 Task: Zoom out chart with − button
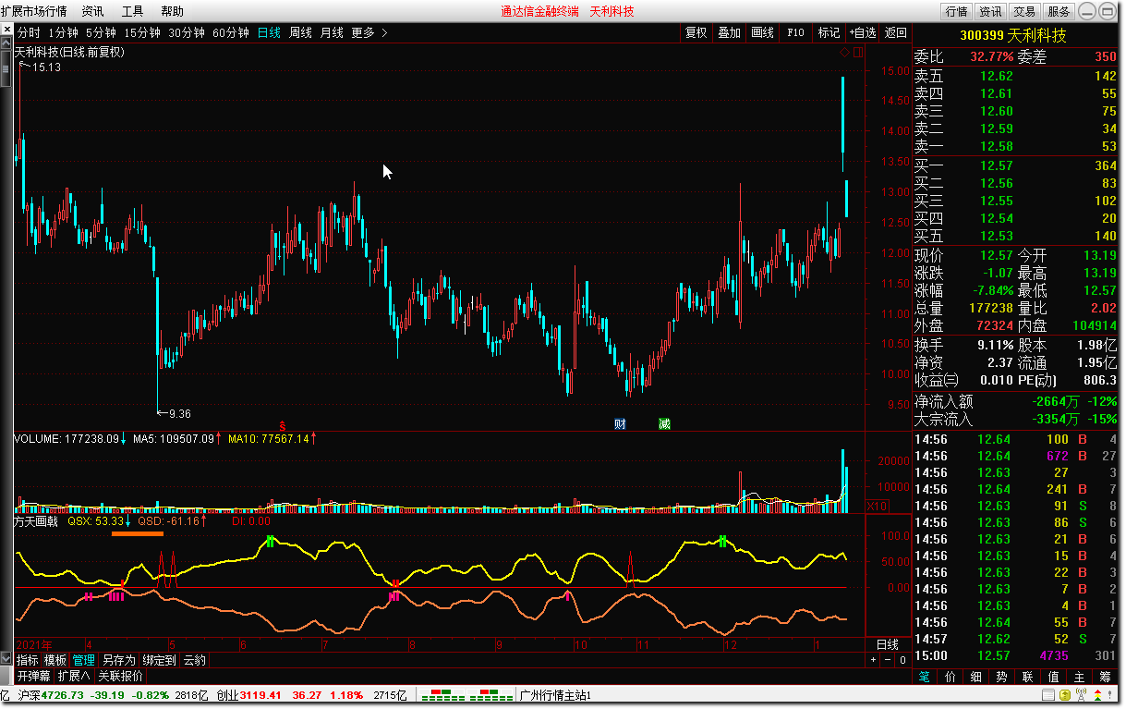[x=888, y=660]
